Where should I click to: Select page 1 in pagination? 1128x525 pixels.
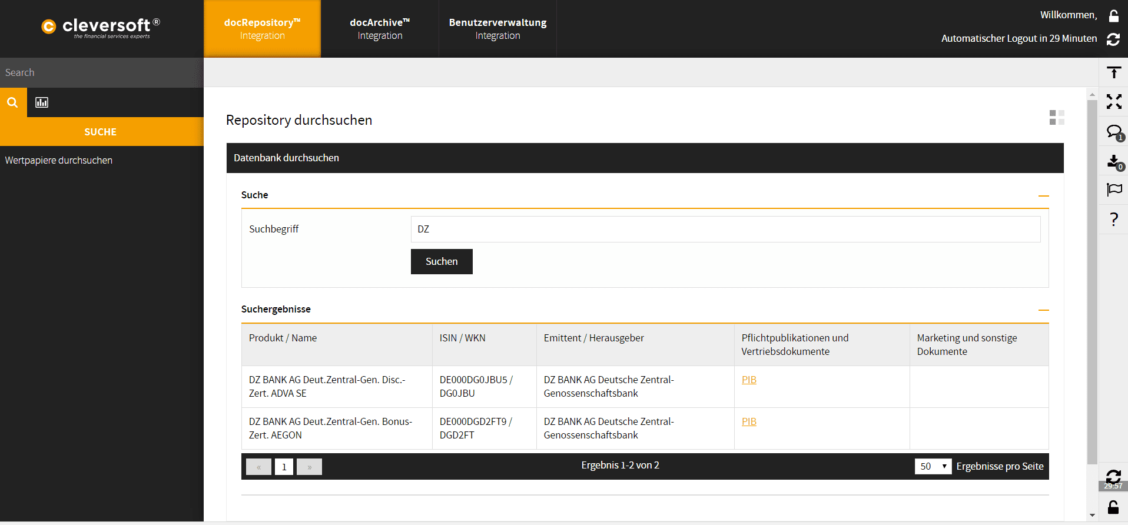point(284,467)
